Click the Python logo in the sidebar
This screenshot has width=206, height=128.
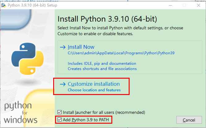click(x=28, y=59)
